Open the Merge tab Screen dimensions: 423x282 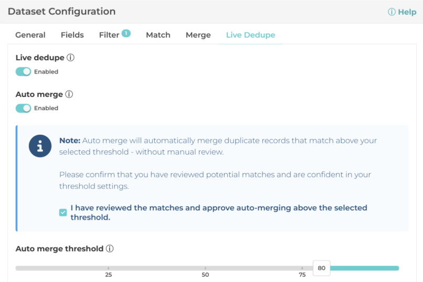[198, 35]
